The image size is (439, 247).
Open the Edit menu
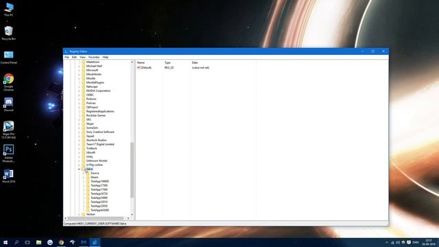[74, 57]
